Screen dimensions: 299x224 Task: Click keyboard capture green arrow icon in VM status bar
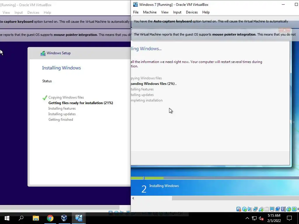tap(294, 209)
